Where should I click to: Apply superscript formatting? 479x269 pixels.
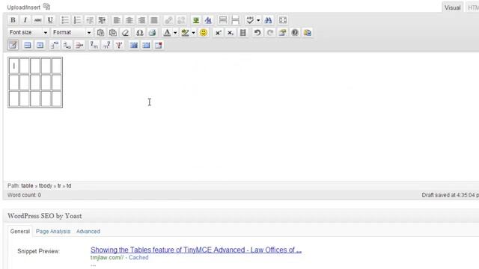point(218,33)
